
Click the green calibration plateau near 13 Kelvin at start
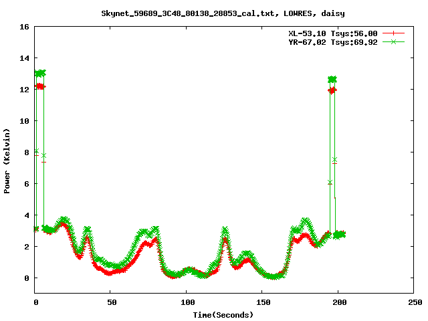(x=40, y=73)
